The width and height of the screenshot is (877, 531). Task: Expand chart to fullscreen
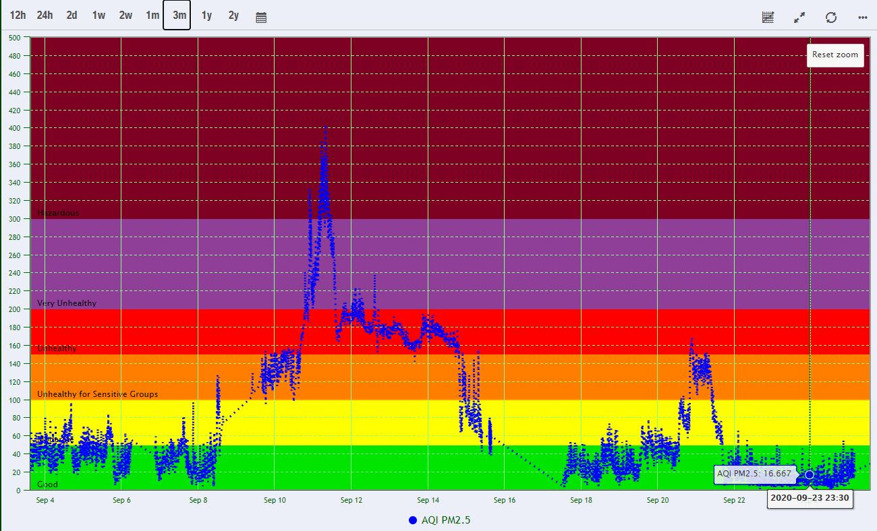(x=799, y=17)
